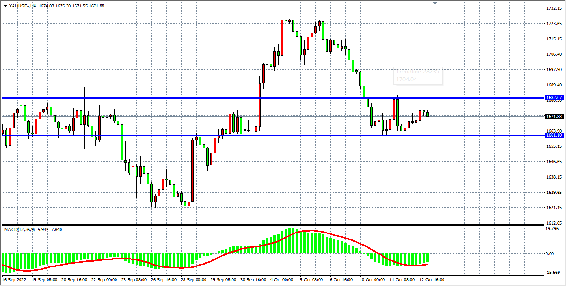The width and height of the screenshot is (566, 286).
Task: Click the 4 Oct 00:00 time label
Action: 282,280
